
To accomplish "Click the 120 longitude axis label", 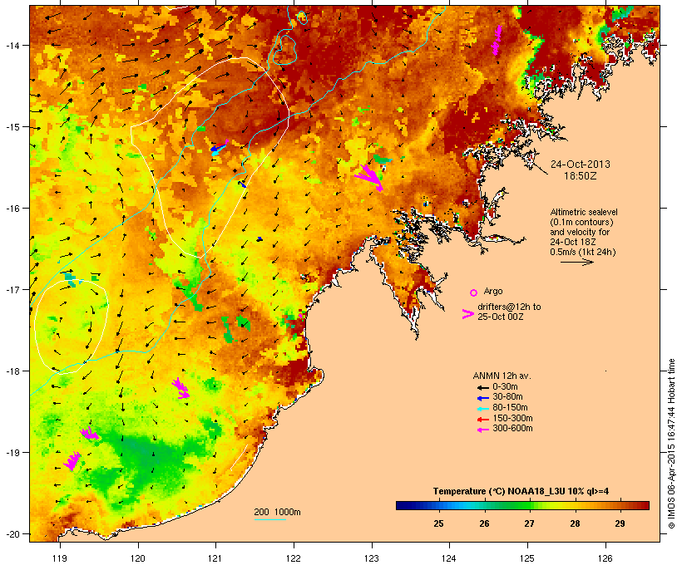I will point(138,558).
